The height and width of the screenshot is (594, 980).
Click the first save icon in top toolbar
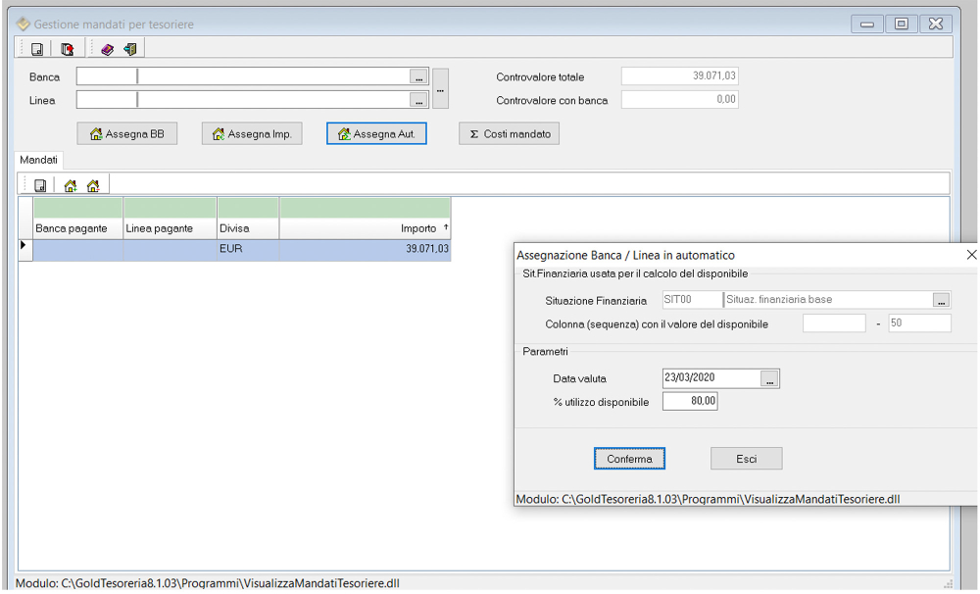tap(37, 49)
